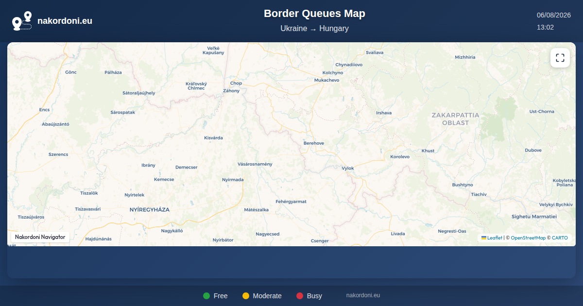
Task: Click the date 06/08/2026
Action: (553, 15)
